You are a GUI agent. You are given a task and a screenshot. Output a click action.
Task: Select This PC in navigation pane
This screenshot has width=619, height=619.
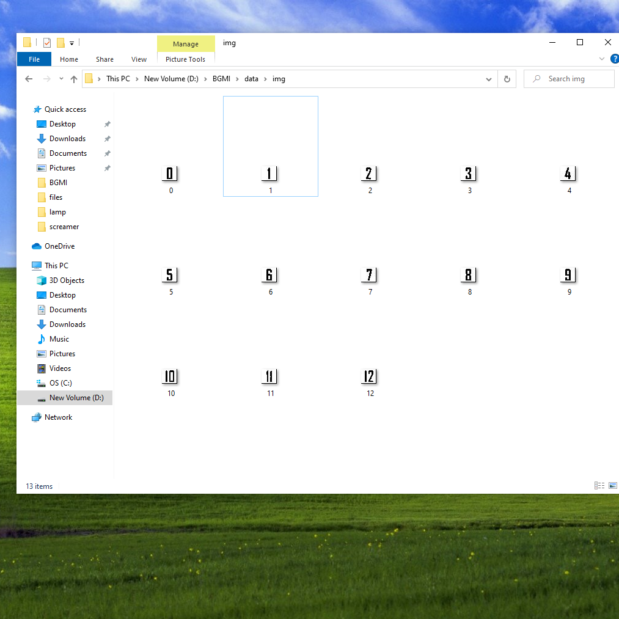(56, 266)
